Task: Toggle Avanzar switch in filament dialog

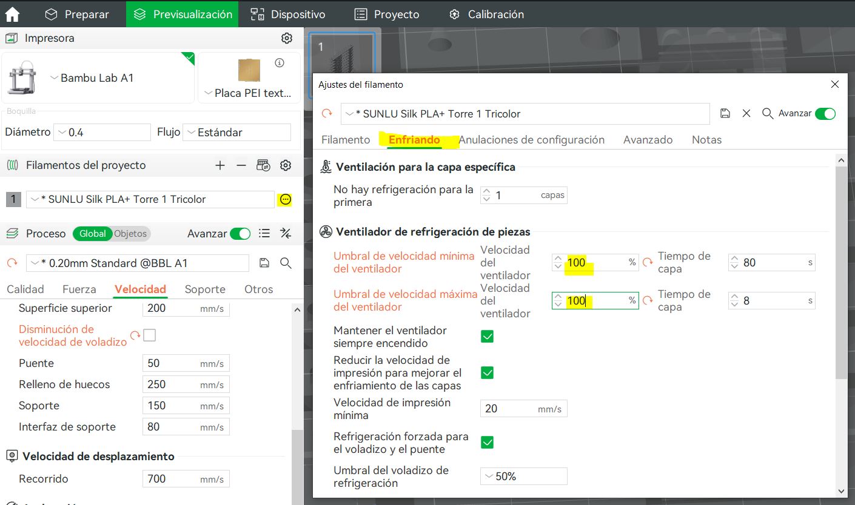Action: [825, 114]
